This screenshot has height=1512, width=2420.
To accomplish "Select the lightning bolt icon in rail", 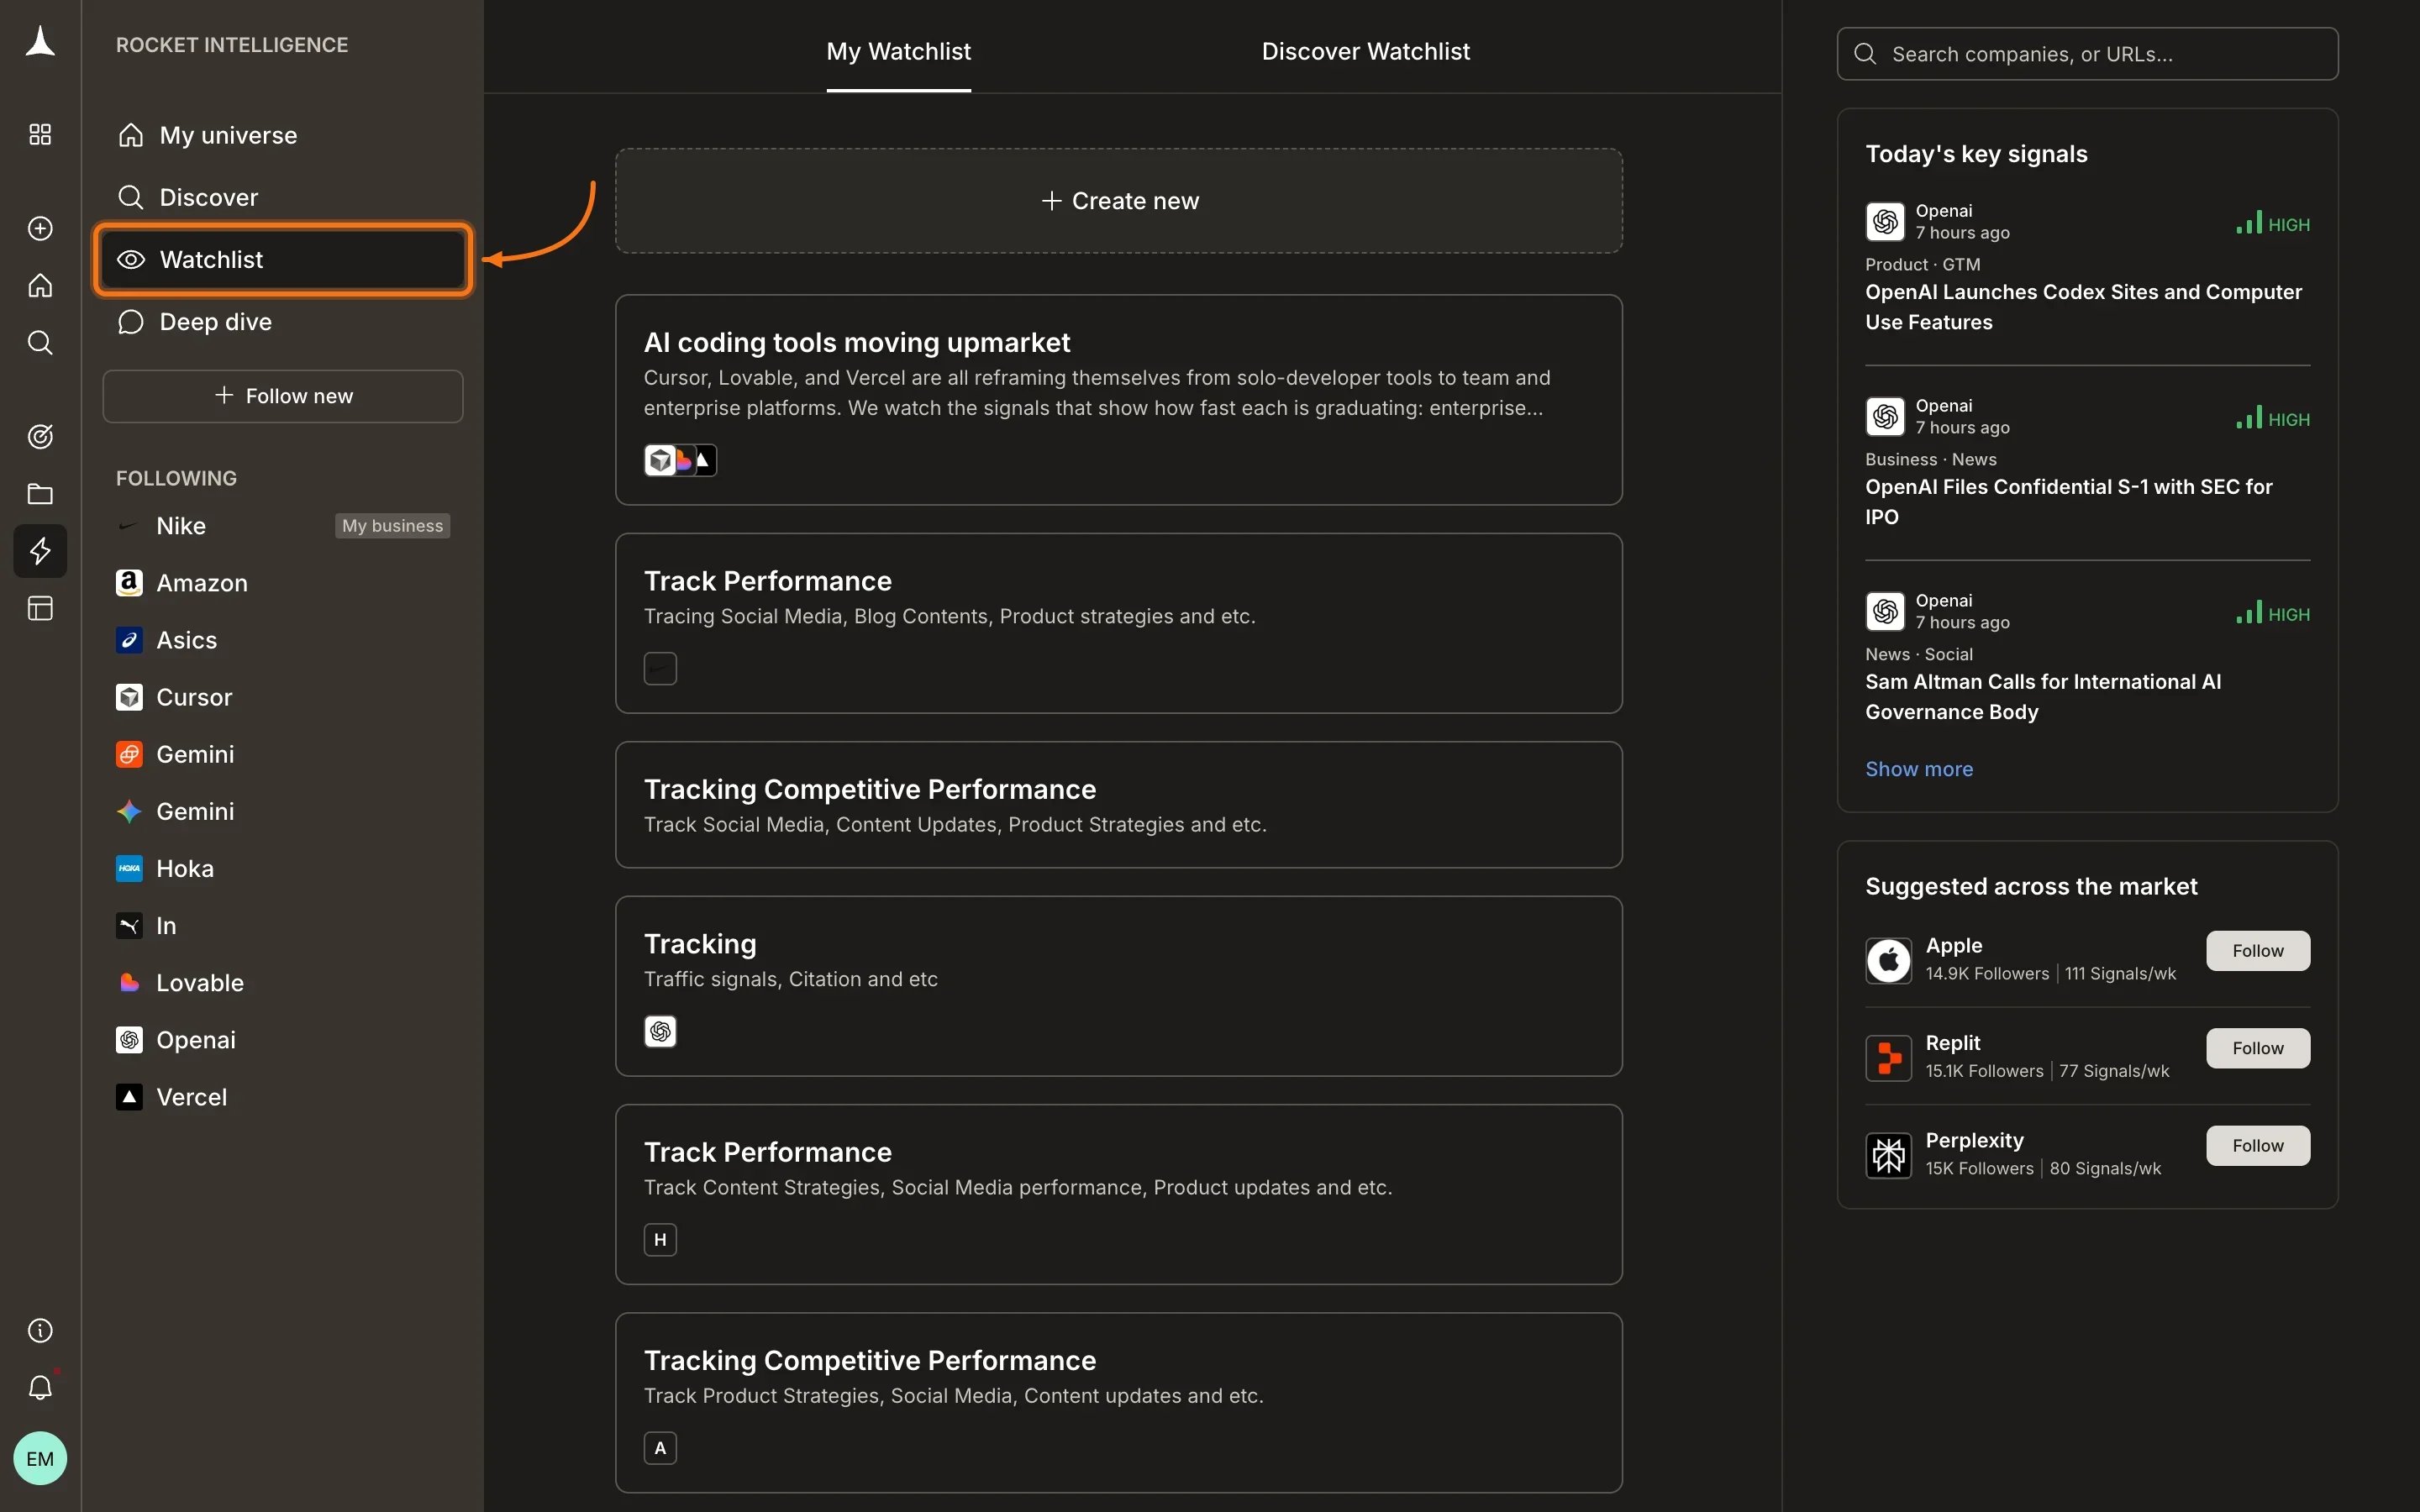I will click(40, 551).
